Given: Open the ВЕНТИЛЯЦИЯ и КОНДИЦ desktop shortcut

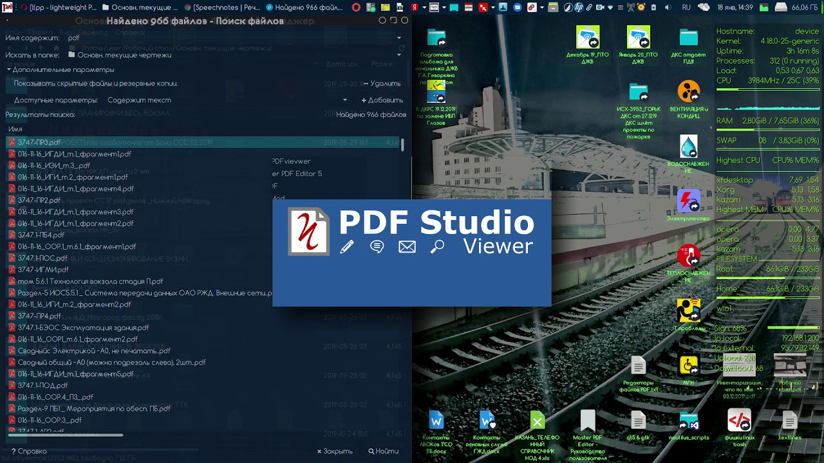Looking at the screenshot, I should (x=688, y=92).
